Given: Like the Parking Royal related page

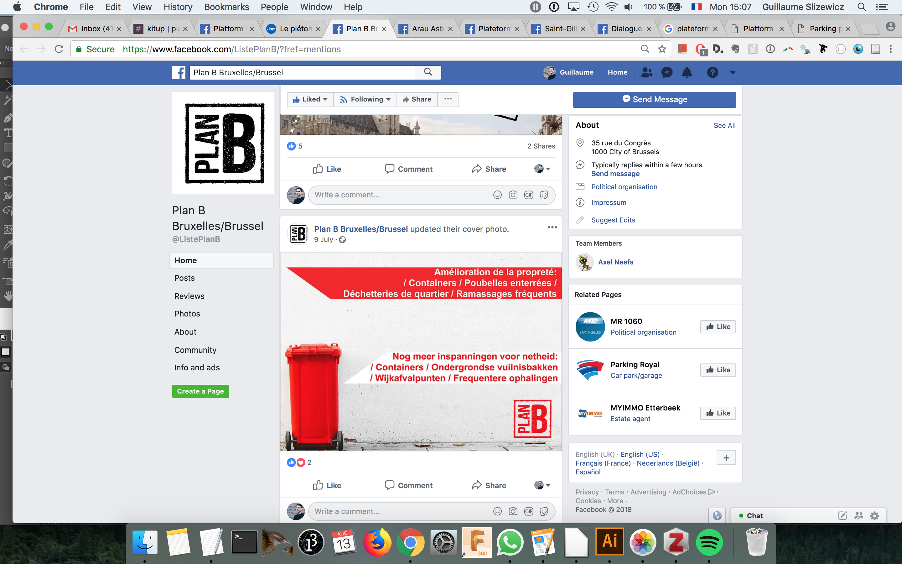Looking at the screenshot, I should [x=718, y=370].
